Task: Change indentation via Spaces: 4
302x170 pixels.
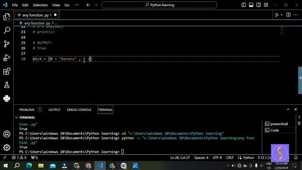Action: coord(201,157)
